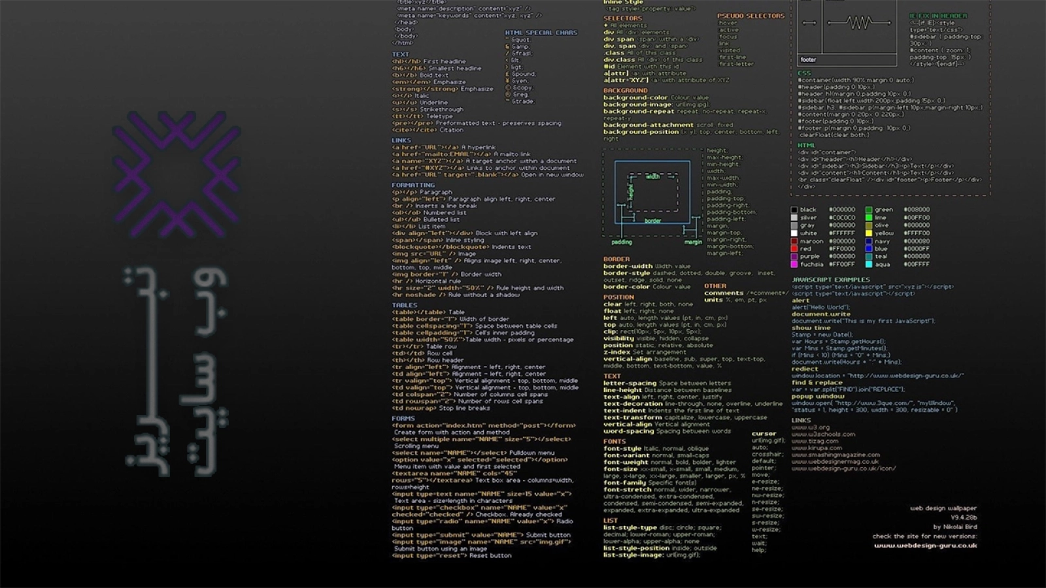
Task: Select the silver color swatch
Action: coord(794,218)
